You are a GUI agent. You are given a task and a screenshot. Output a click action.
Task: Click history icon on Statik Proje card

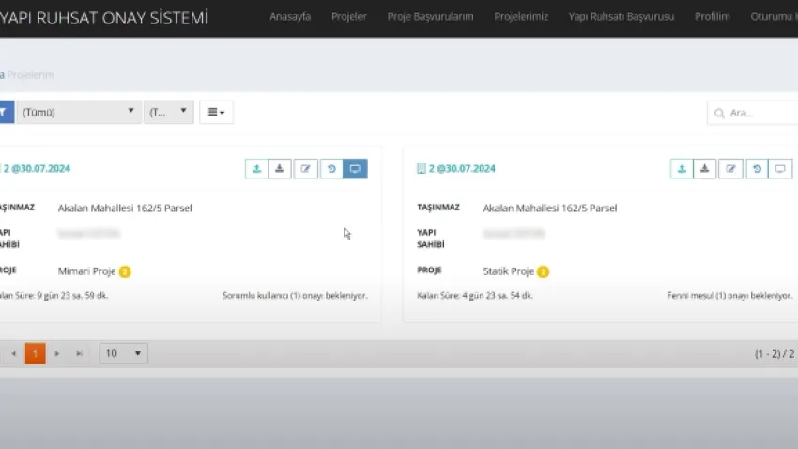click(756, 169)
